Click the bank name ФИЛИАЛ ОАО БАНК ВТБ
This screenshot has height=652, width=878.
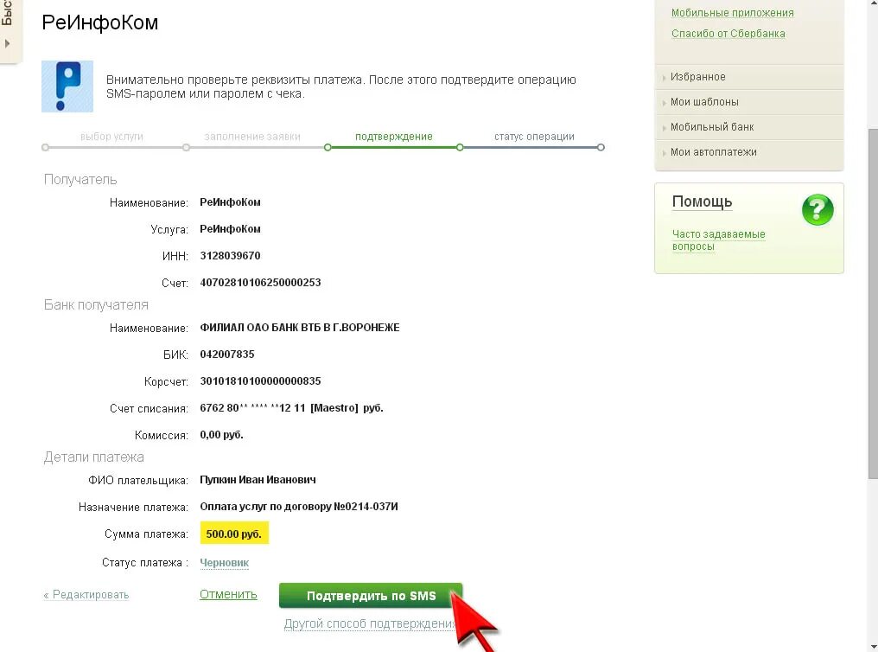point(300,328)
